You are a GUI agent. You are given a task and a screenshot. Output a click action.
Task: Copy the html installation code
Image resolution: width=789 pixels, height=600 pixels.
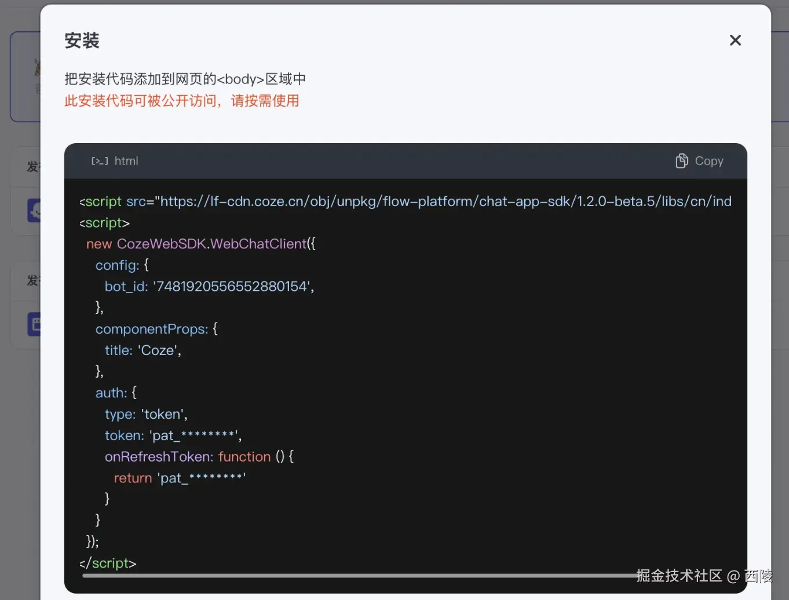699,161
